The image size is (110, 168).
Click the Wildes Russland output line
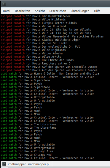(33, 26)
